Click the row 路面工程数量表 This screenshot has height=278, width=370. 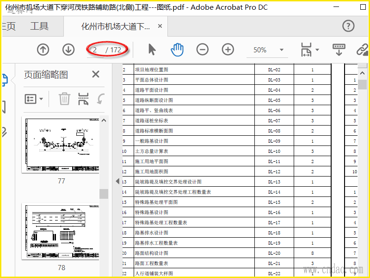(x=227, y=263)
